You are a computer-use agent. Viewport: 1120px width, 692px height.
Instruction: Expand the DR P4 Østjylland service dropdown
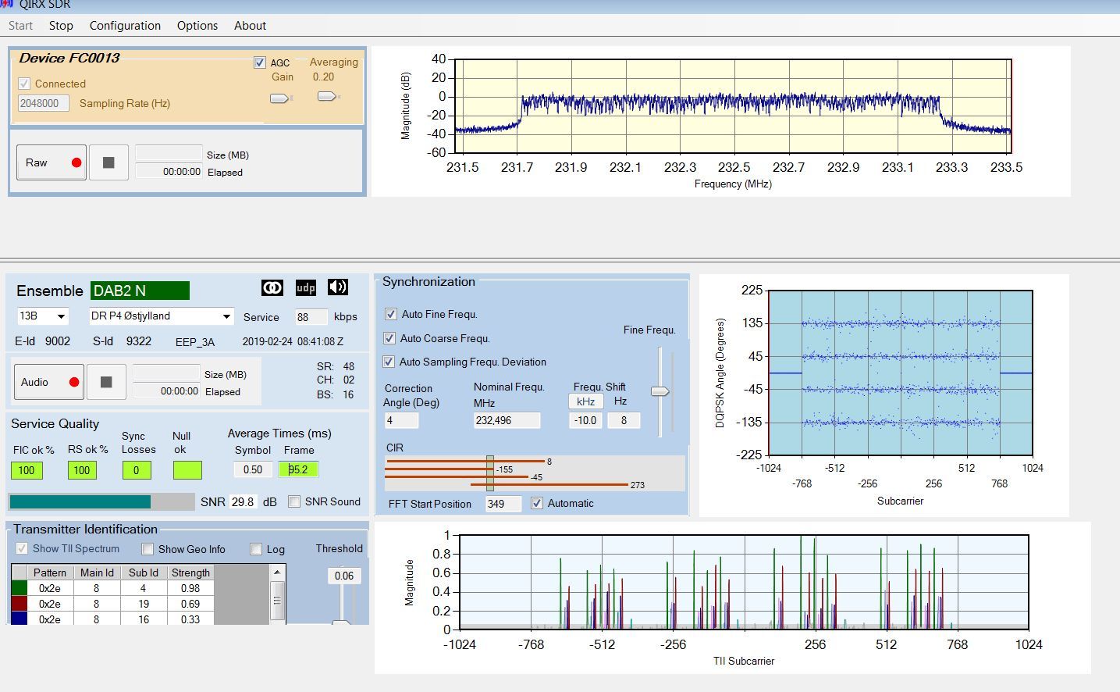coord(161,316)
